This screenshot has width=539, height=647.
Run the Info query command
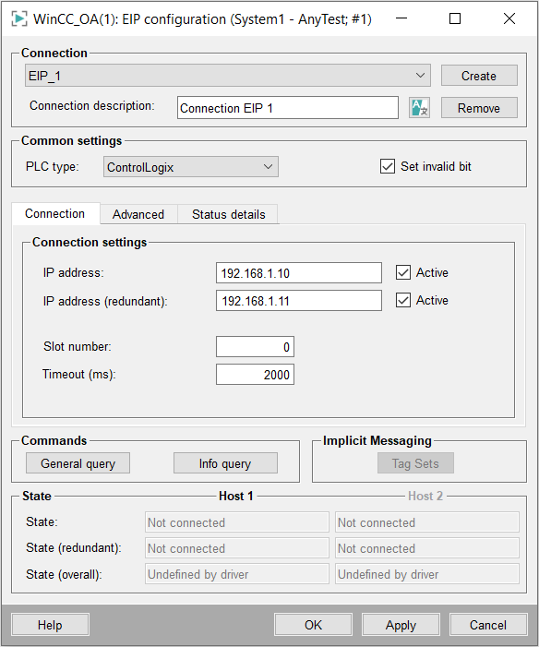(225, 463)
